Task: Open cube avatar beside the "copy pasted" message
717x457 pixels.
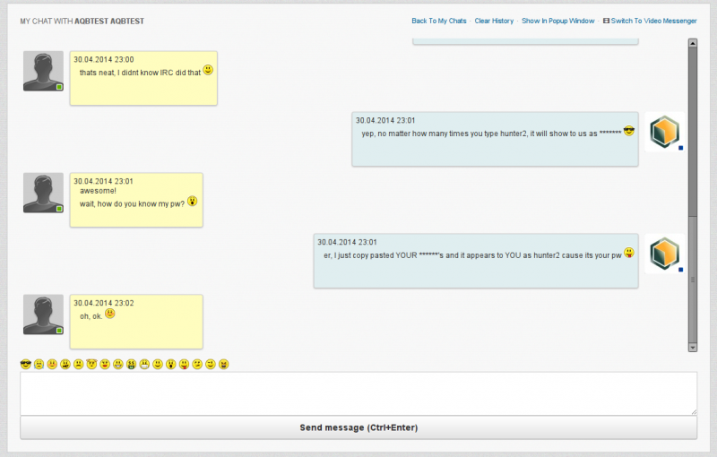Action: [665, 254]
